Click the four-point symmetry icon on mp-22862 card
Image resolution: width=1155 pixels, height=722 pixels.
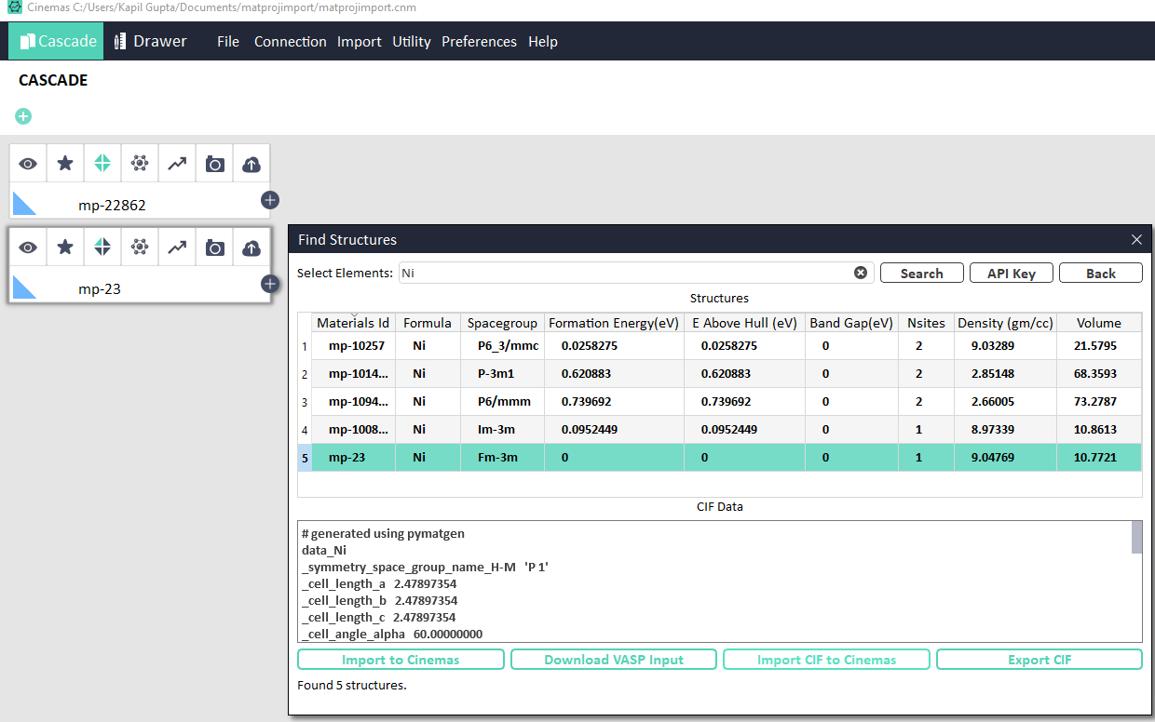coord(102,164)
